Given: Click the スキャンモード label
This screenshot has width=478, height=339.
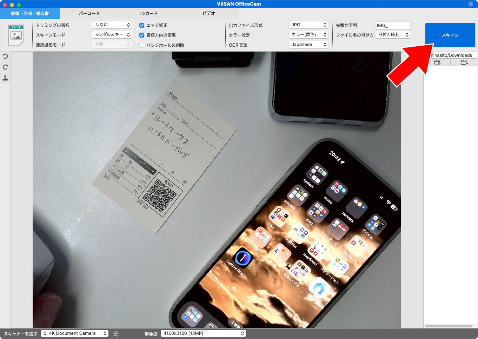Looking at the screenshot, I should point(51,35).
